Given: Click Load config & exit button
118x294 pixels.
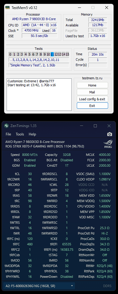Looking at the screenshot, I should coord(92,99).
